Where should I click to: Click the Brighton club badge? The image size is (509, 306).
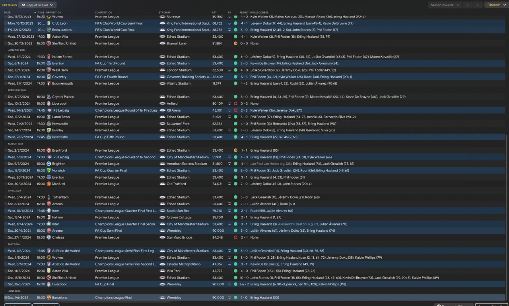pos(49,164)
